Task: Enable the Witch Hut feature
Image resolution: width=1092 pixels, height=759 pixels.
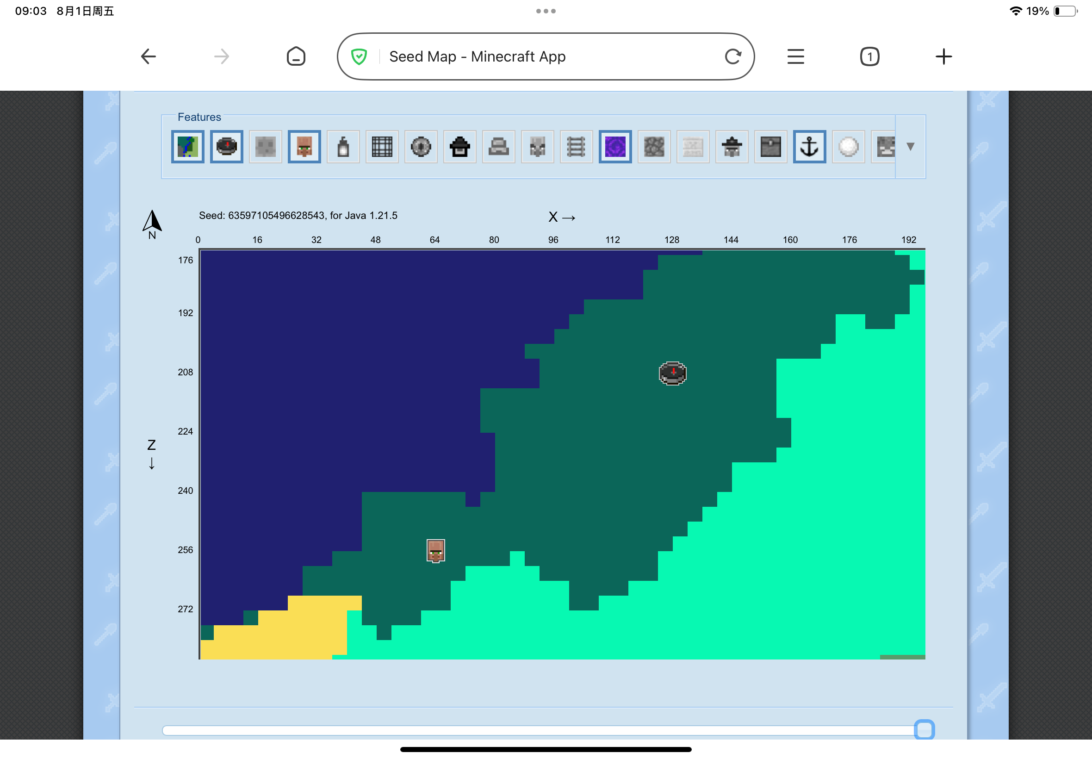Action: [460, 146]
